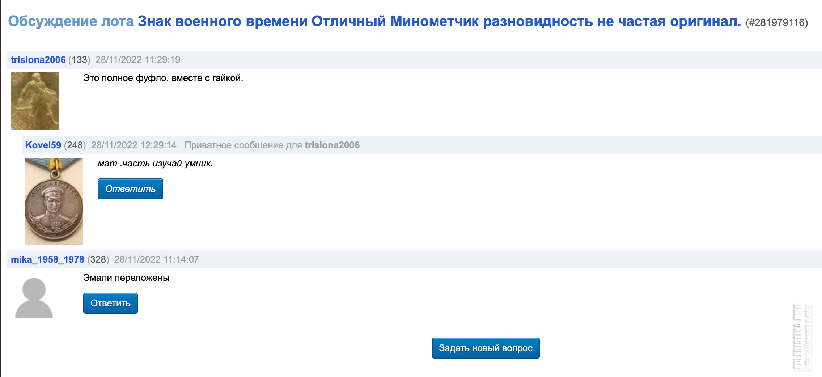Open mika_1958_1978 user profile

click(x=47, y=259)
